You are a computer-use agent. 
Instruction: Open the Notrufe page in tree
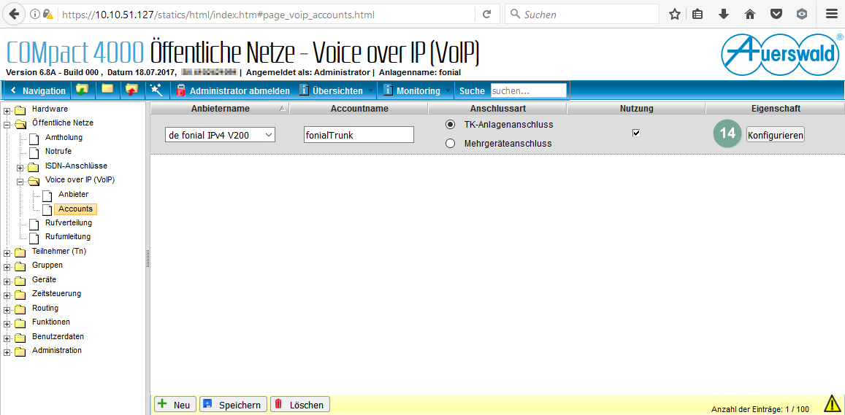[58, 151]
